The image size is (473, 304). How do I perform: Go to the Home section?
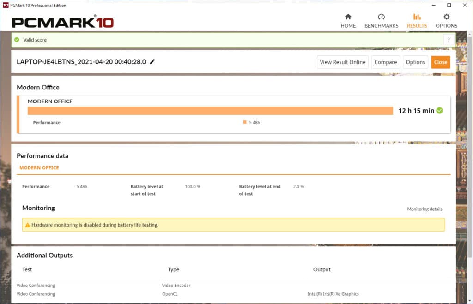click(348, 21)
